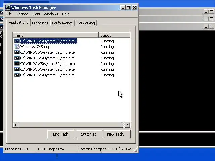Open the Options menu
215x161 pixels.
click(x=22, y=14)
